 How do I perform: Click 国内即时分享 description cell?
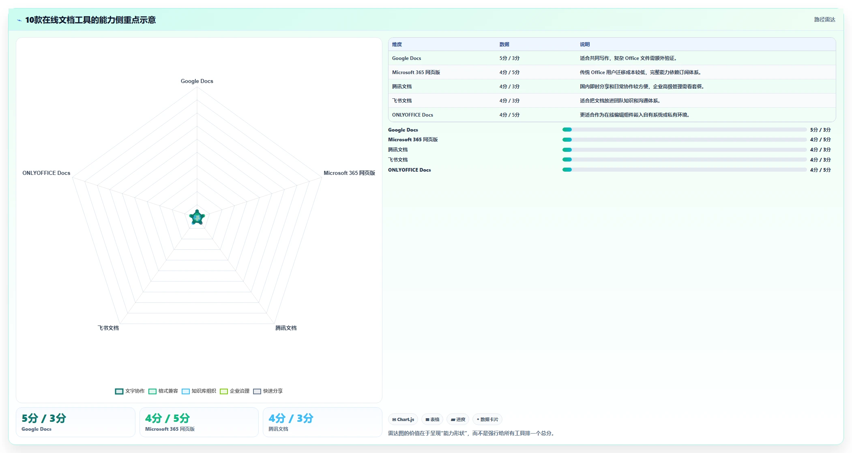[x=642, y=87]
